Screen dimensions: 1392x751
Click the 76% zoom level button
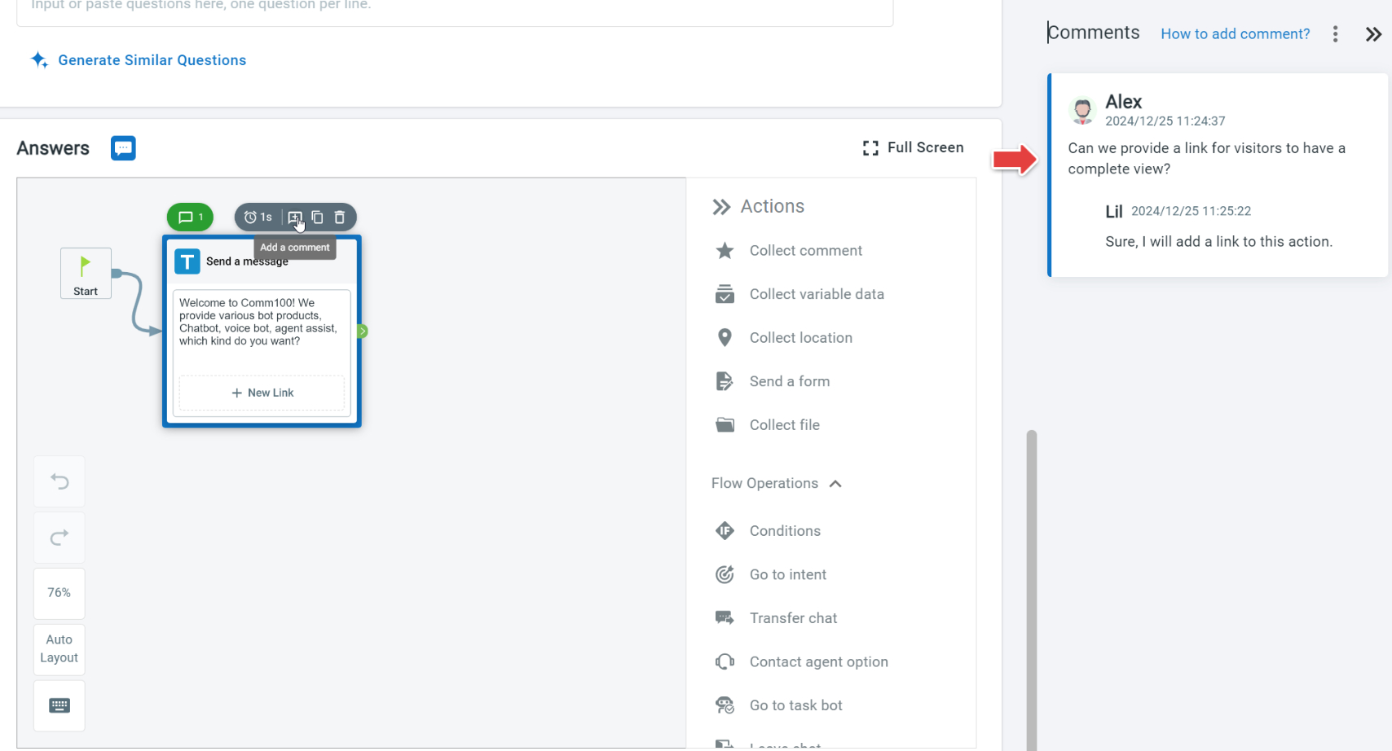click(x=59, y=593)
